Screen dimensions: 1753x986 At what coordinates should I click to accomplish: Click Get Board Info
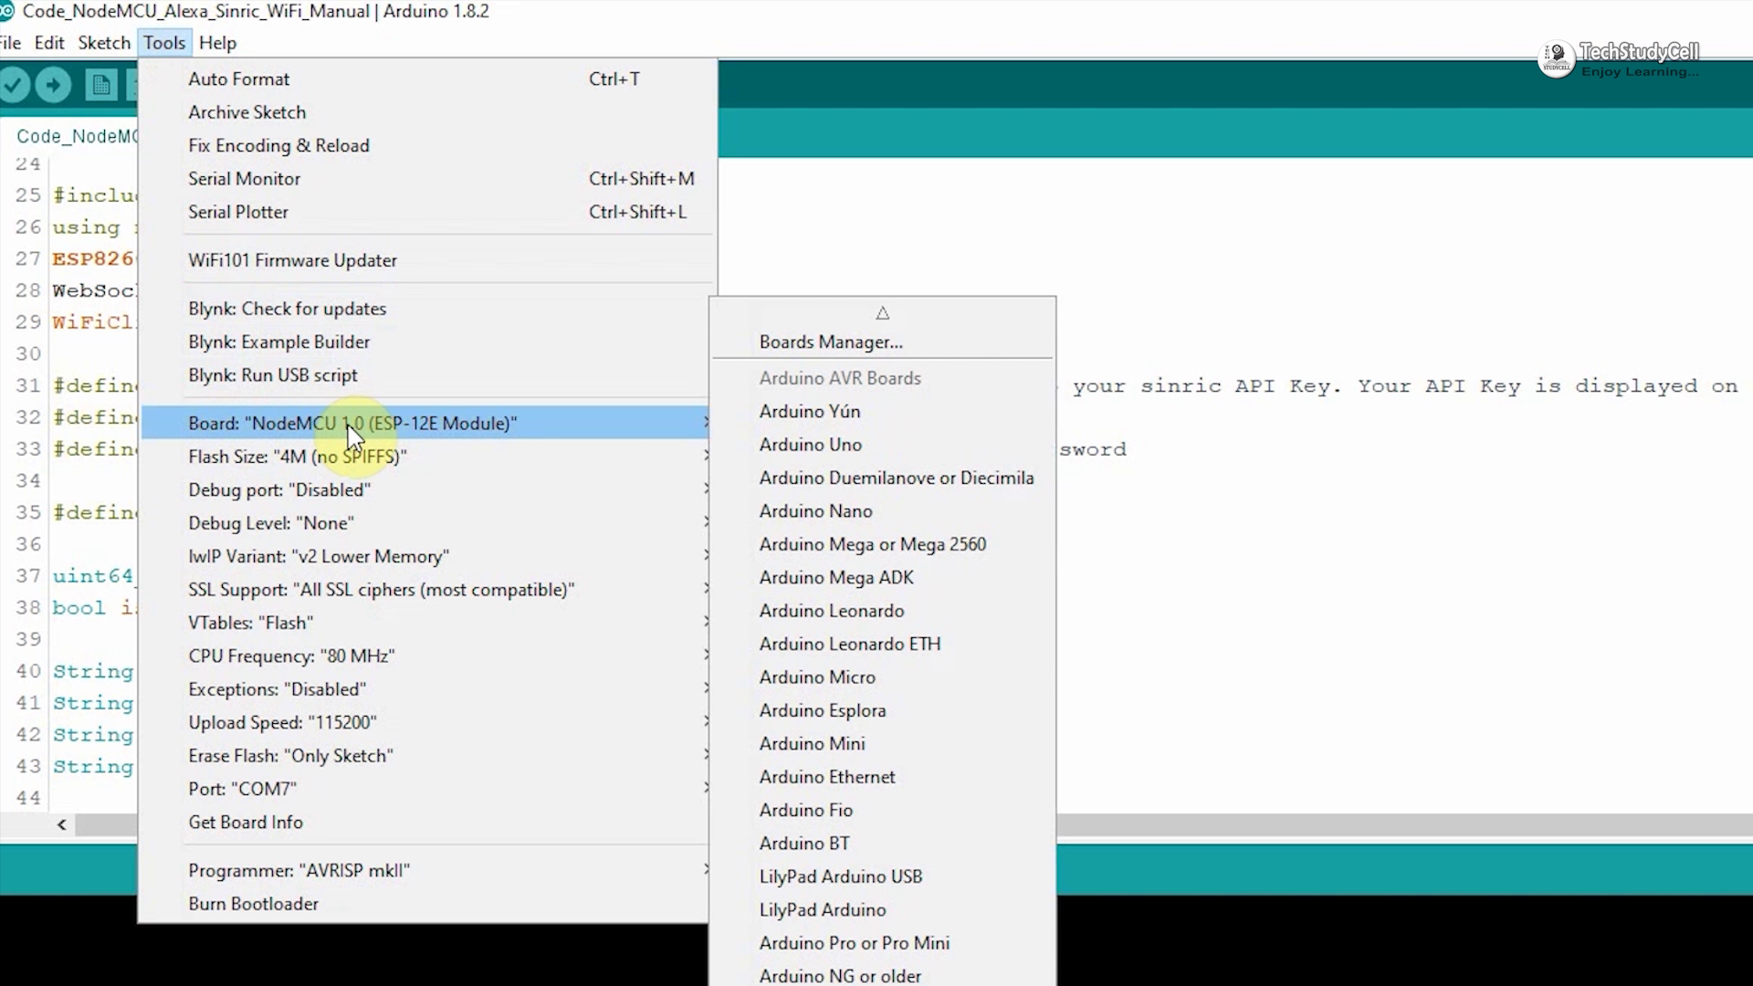pyautogui.click(x=245, y=823)
